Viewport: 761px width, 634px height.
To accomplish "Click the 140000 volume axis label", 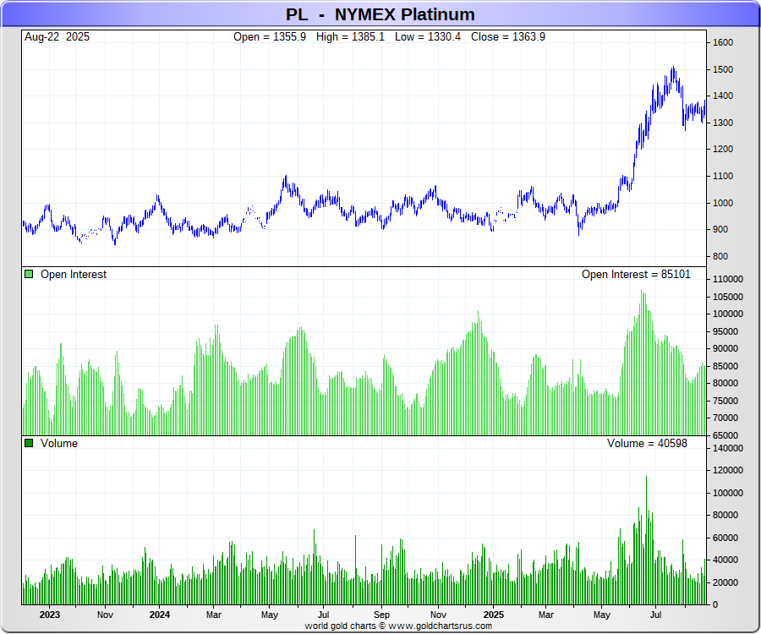I will pos(727,448).
